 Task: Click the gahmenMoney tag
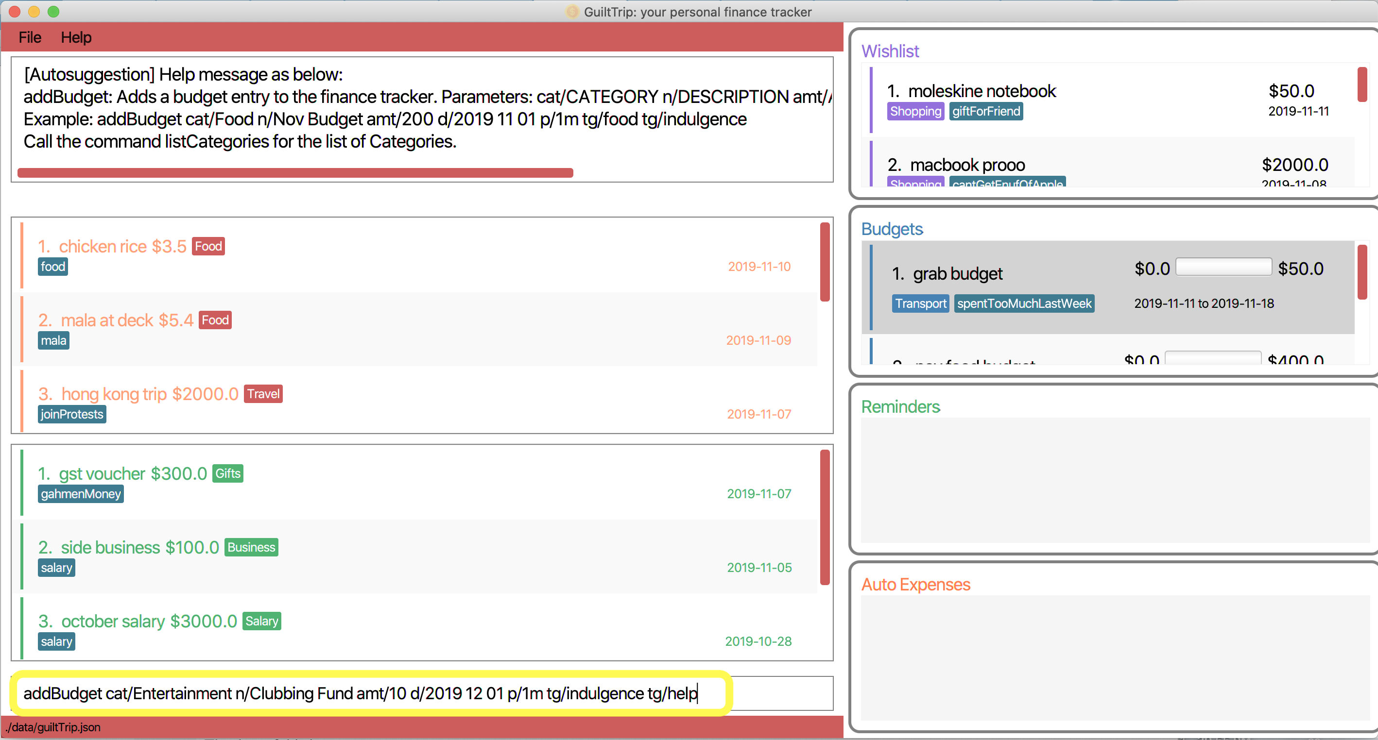click(x=81, y=493)
